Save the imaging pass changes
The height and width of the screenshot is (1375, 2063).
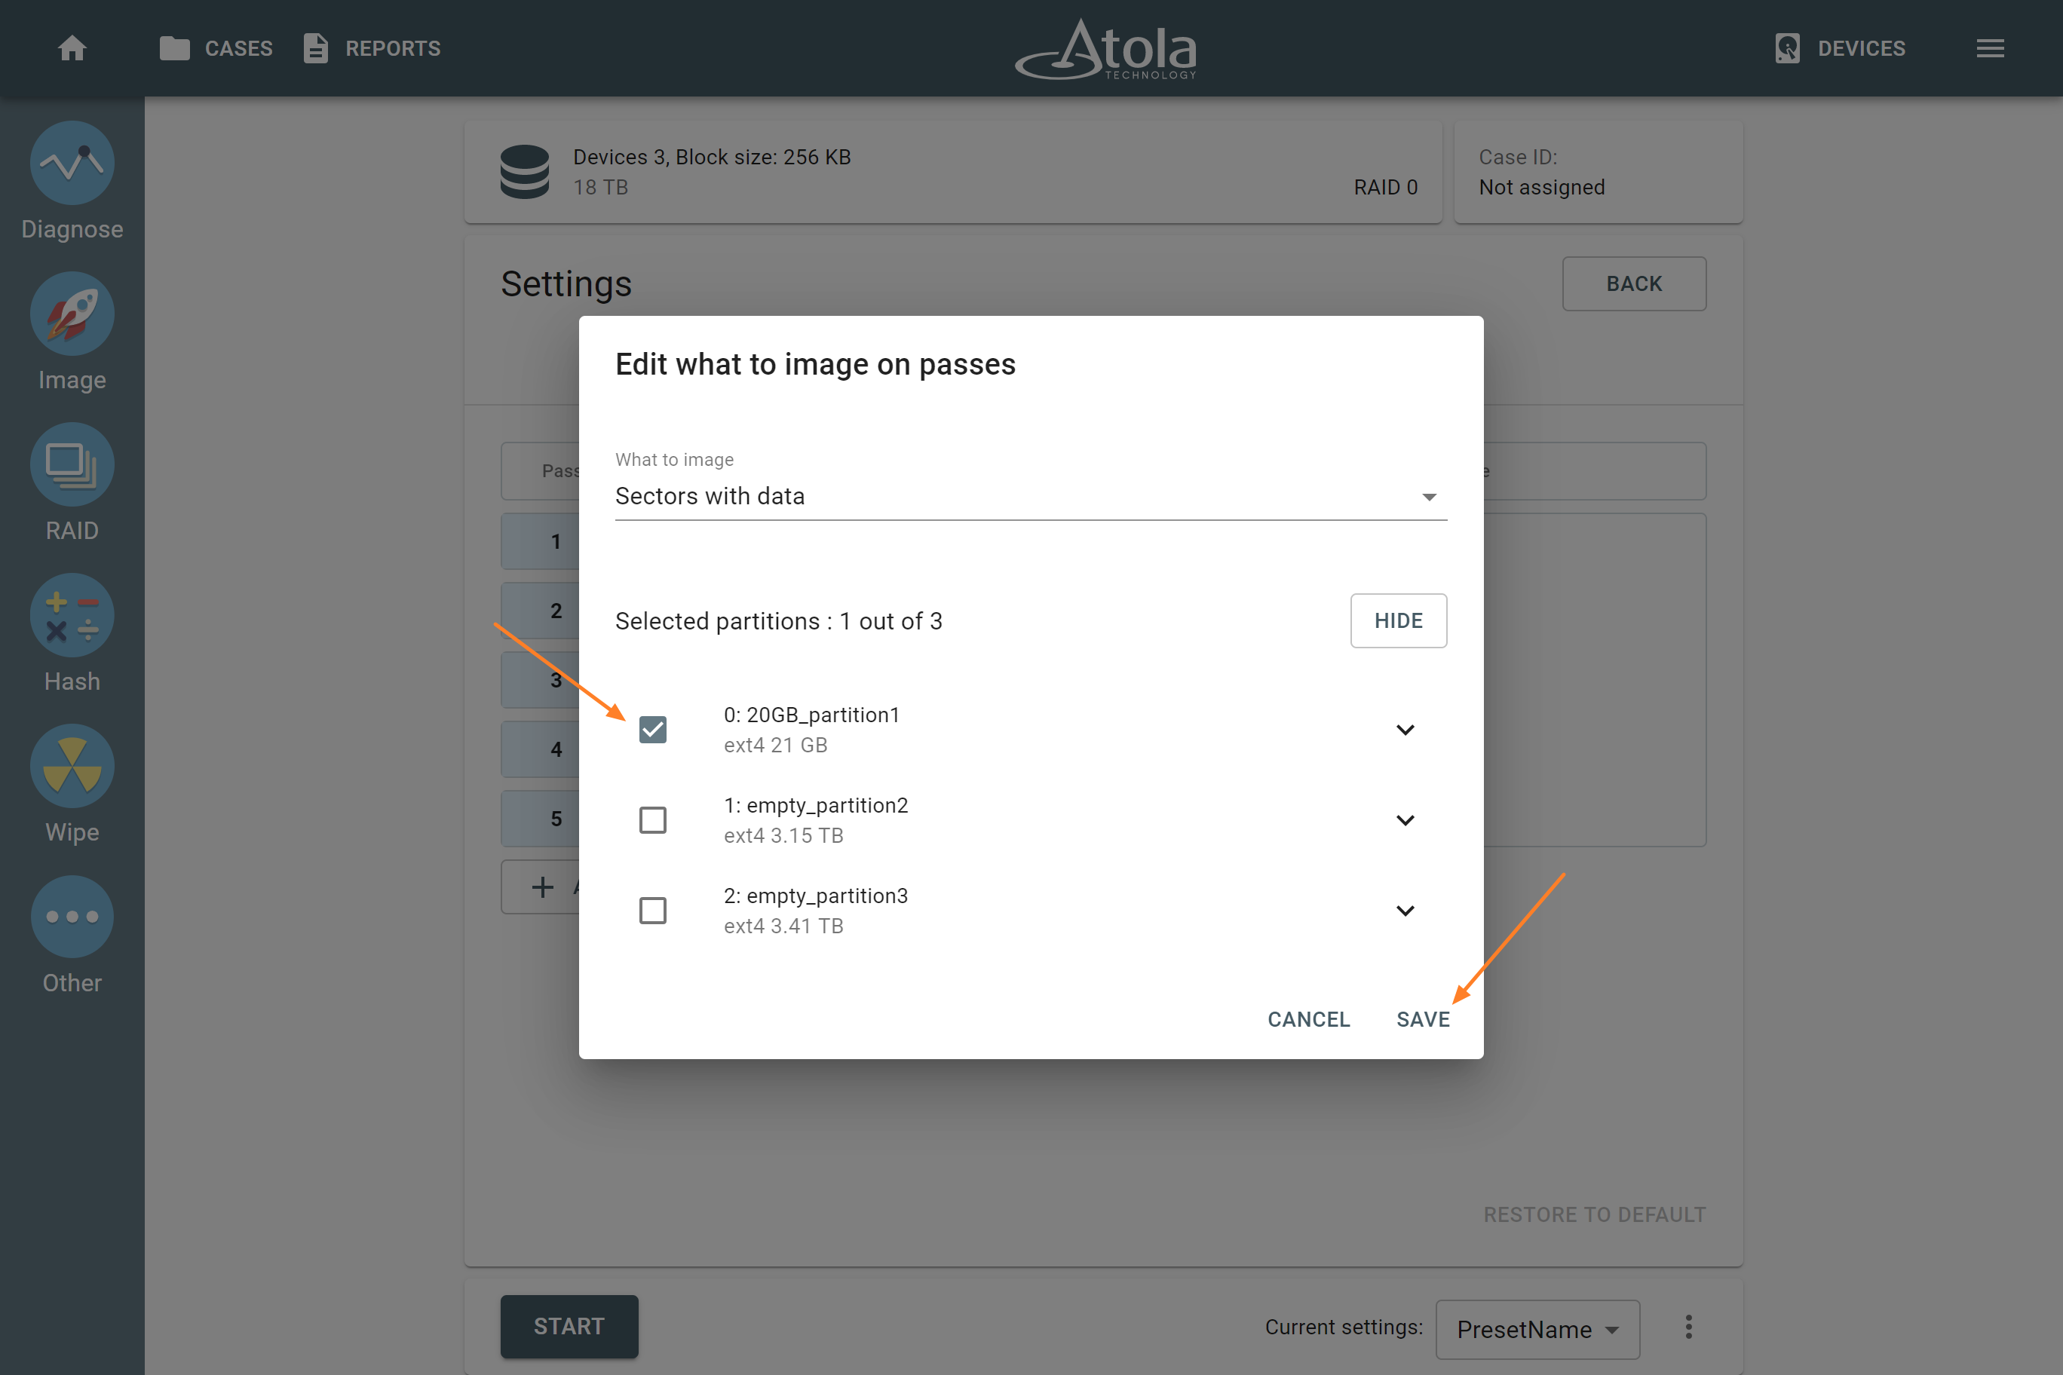coord(1423,1019)
